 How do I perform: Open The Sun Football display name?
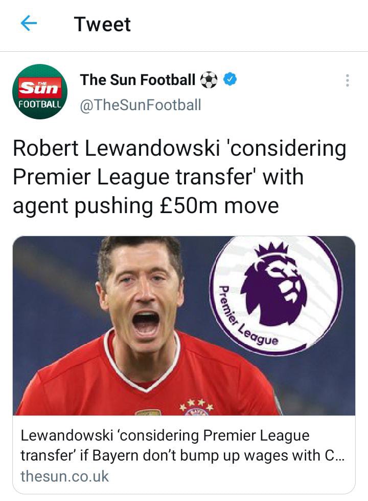point(138,80)
